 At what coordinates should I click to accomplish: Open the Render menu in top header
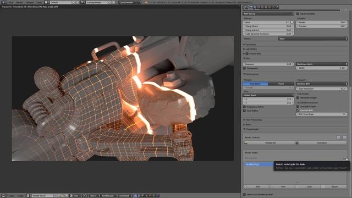(x=20, y=2)
